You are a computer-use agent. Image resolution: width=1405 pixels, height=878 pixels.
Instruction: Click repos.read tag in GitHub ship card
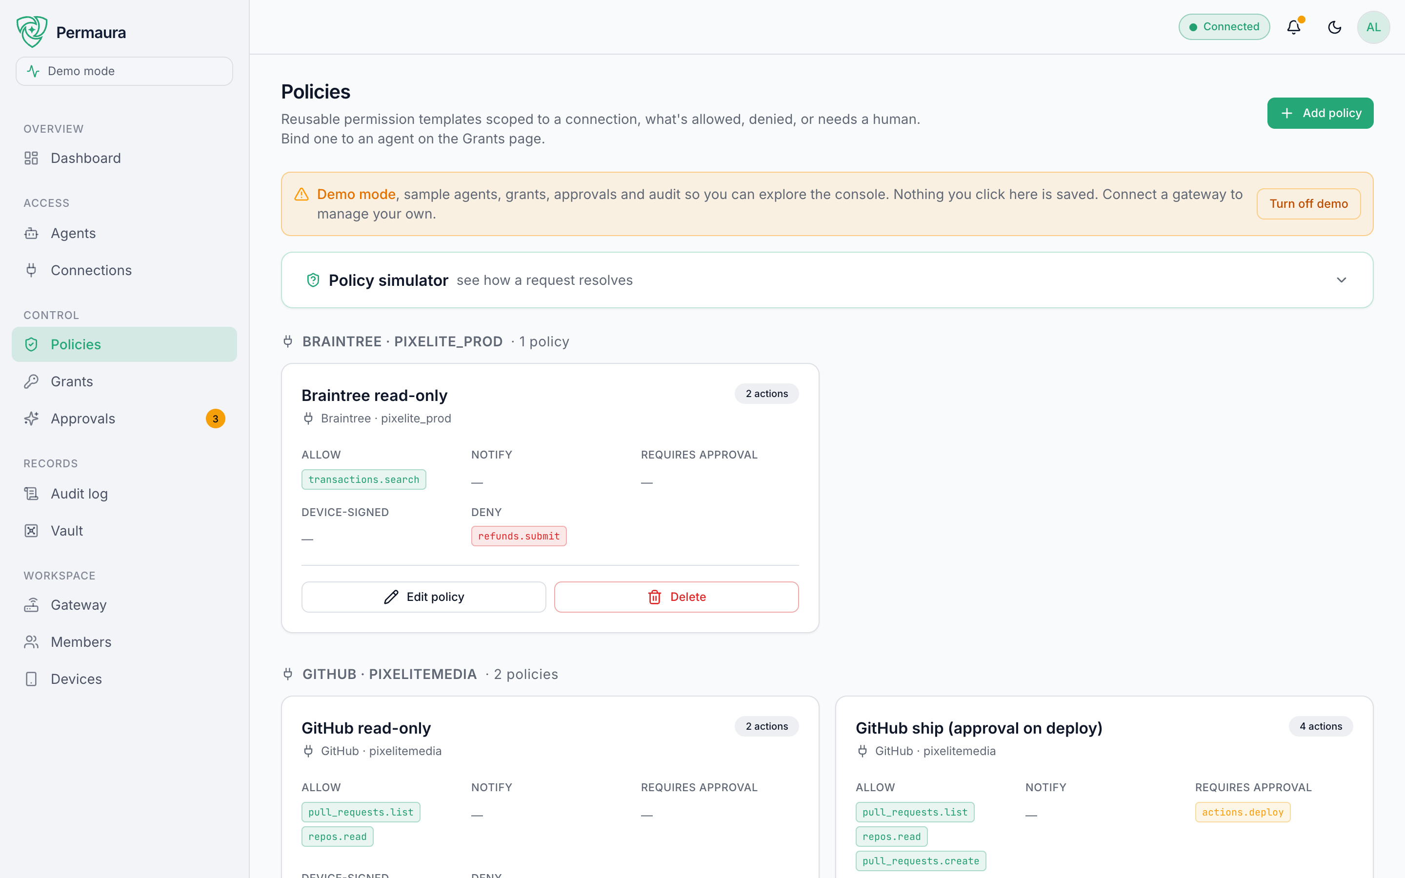891,837
